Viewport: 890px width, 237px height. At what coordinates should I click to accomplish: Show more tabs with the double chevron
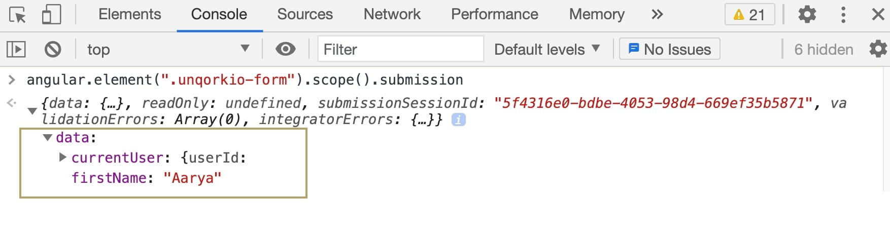(657, 14)
